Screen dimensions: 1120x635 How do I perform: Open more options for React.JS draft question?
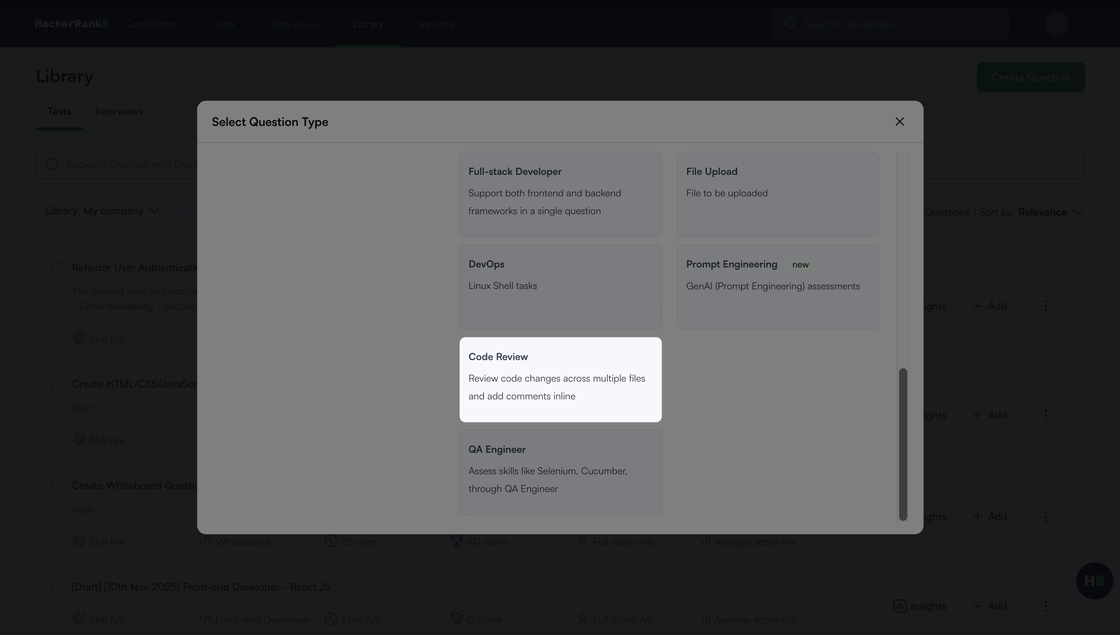pos(1046,606)
